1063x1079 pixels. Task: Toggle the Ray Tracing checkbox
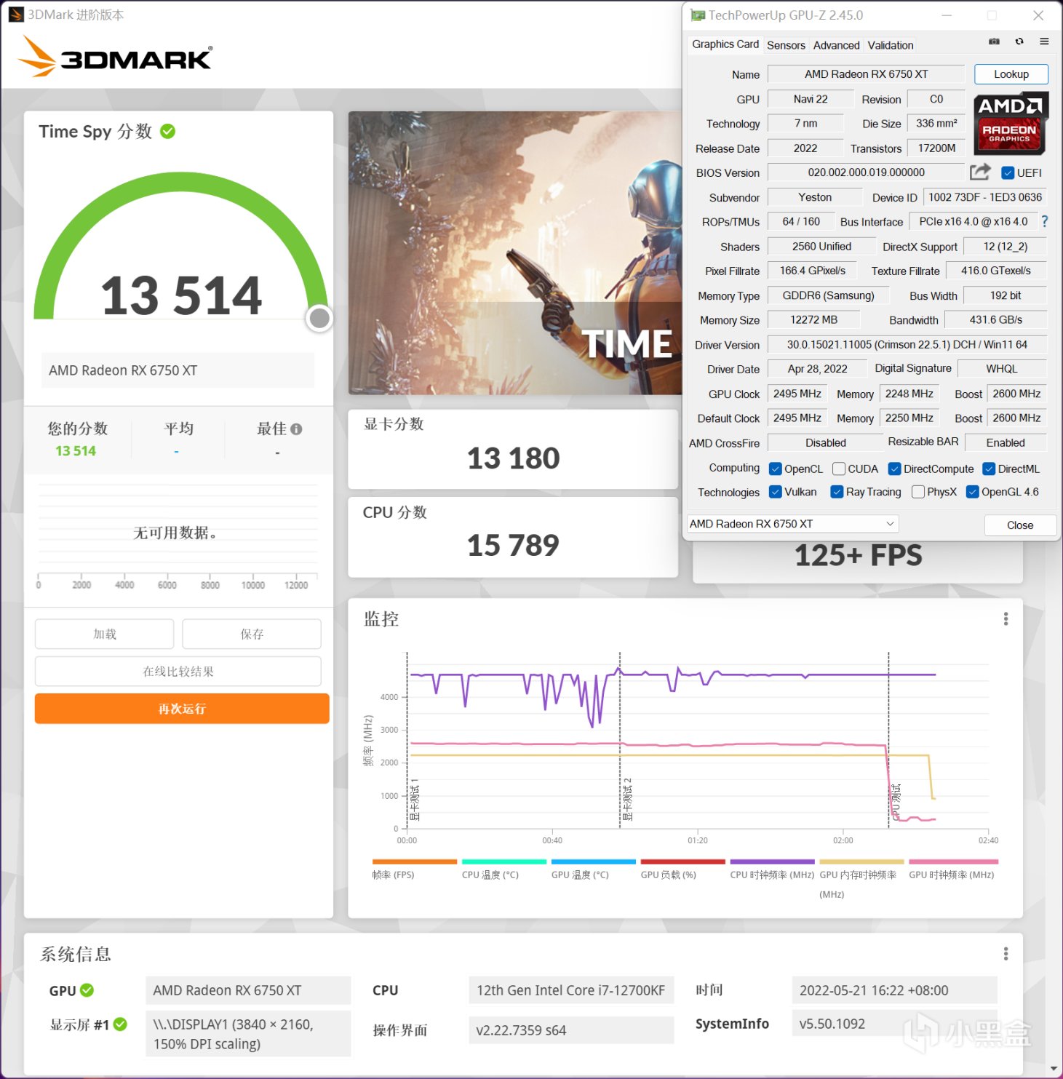(837, 492)
